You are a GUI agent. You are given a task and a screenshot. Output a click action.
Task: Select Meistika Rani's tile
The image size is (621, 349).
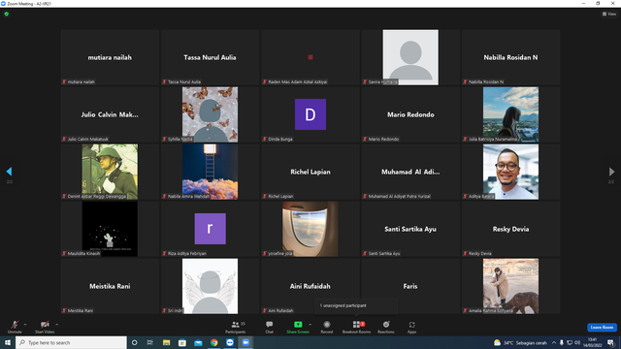point(110,286)
